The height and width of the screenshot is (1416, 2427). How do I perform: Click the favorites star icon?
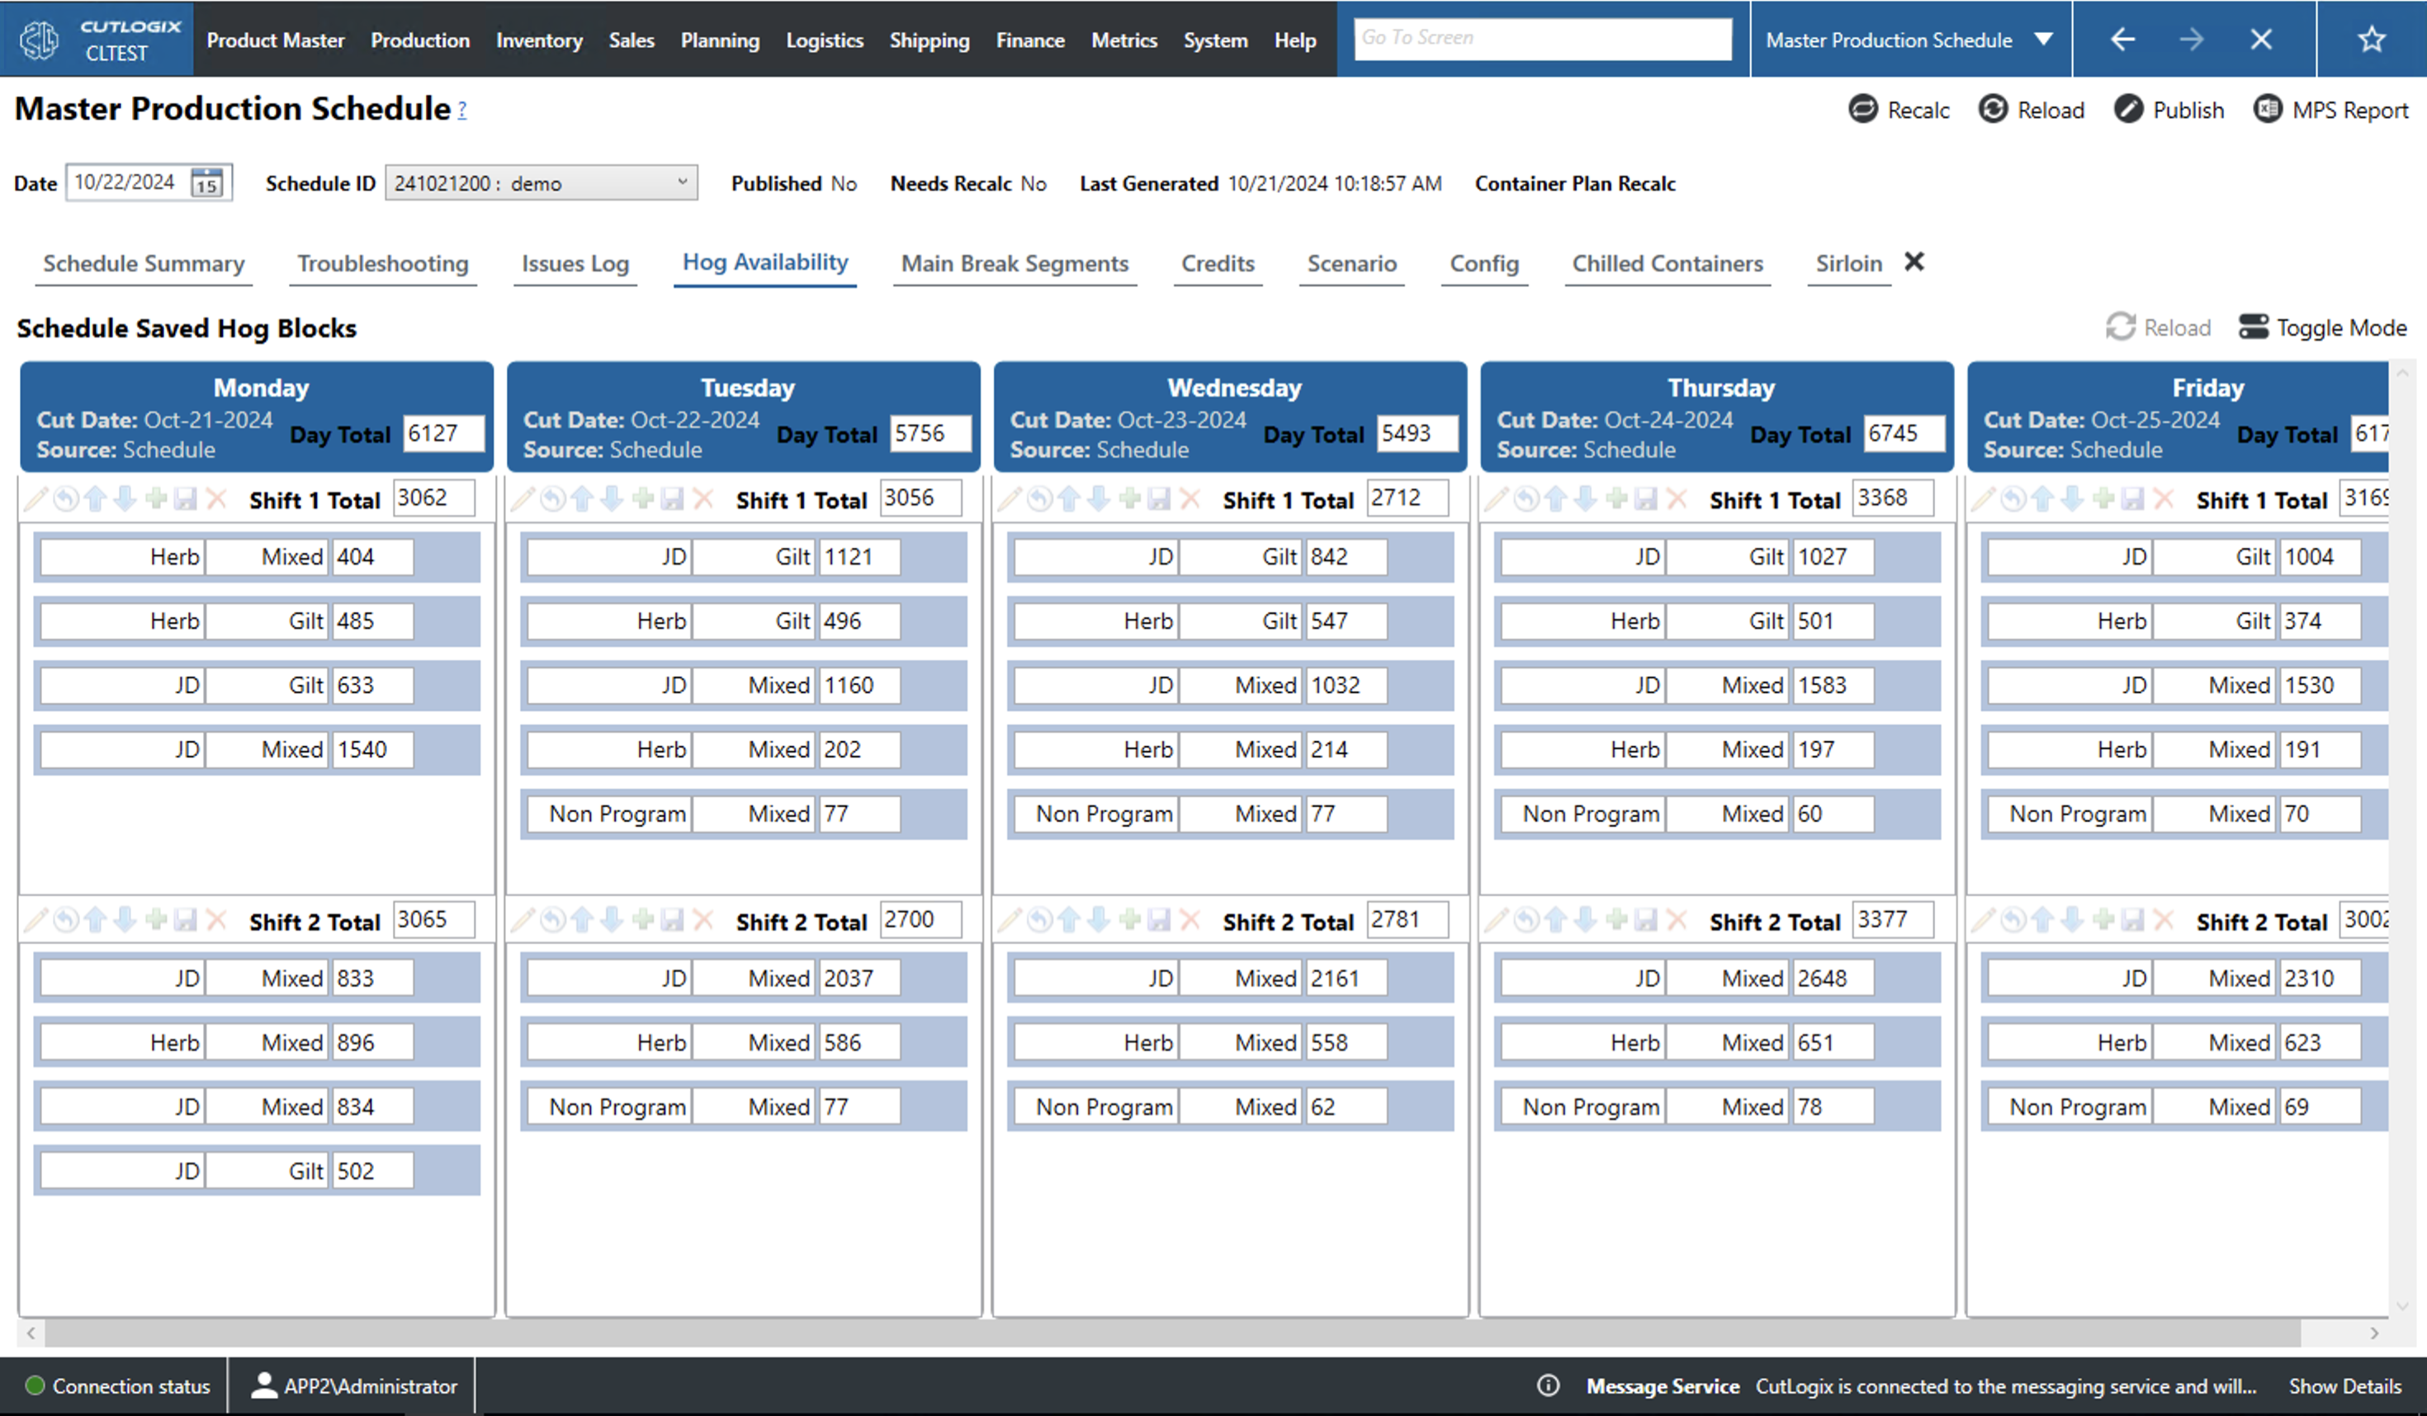click(x=2370, y=40)
